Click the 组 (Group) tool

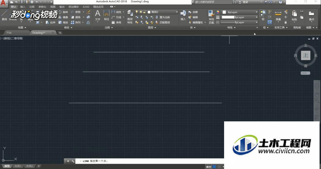(x=263, y=15)
